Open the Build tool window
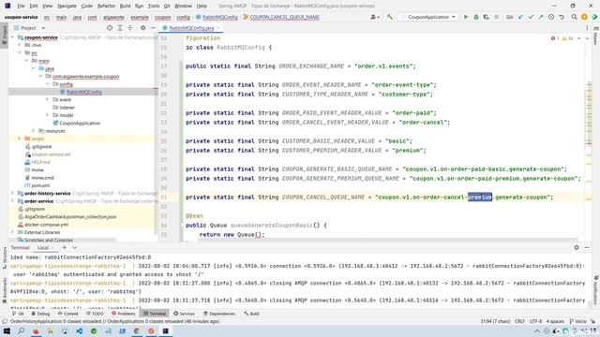Image resolution: width=600 pixels, height=337 pixels. coord(251,314)
